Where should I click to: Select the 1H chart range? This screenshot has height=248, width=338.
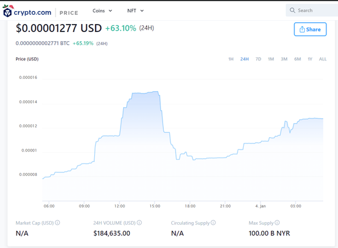[231, 59]
